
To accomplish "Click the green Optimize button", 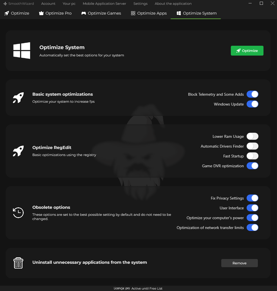I will (247, 51).
